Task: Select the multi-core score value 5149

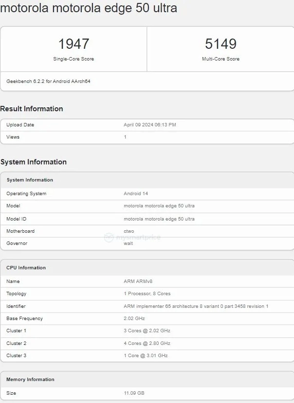Action: 220,44
